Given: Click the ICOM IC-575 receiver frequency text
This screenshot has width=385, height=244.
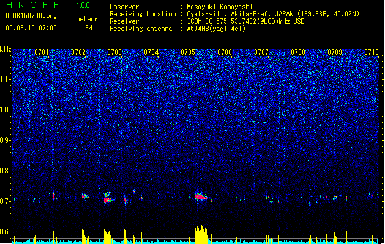Looking at the screenshot, I should pos(246,21).
